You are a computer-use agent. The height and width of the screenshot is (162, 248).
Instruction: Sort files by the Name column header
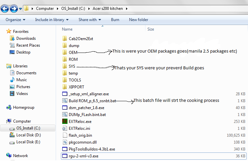tap(67, 29)
